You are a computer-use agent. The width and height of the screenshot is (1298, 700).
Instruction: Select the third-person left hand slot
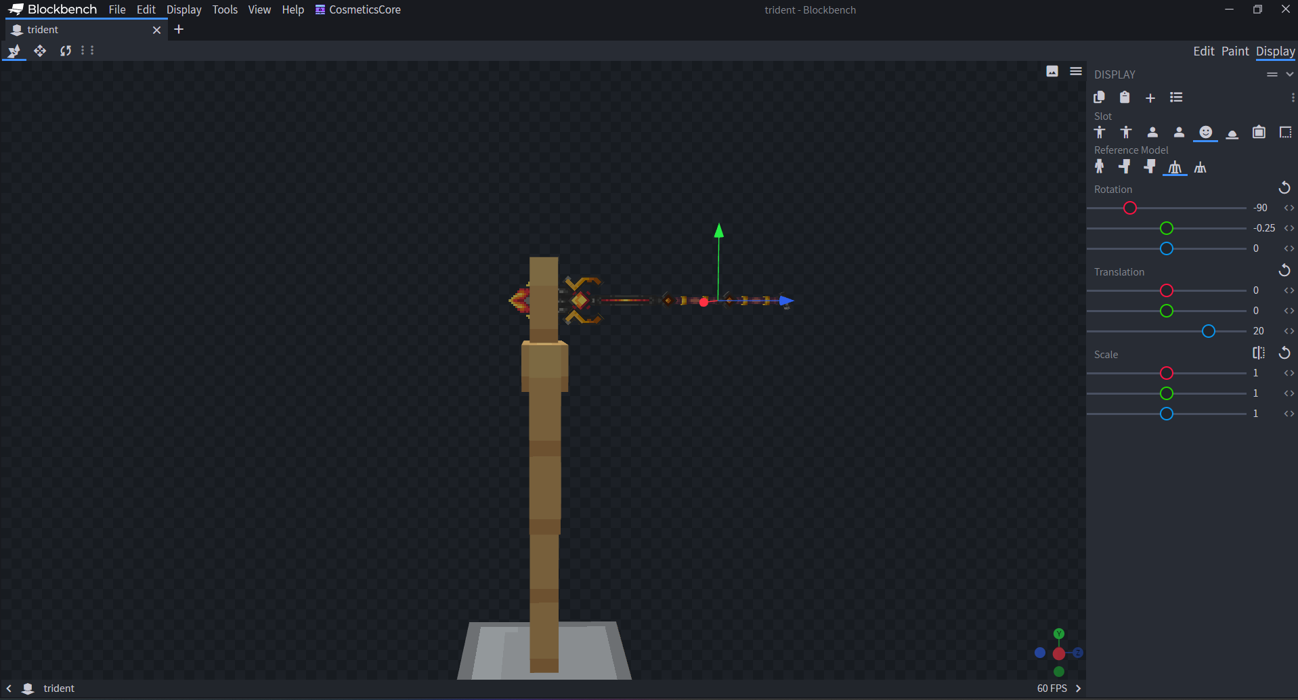(x=1126, y=132)
